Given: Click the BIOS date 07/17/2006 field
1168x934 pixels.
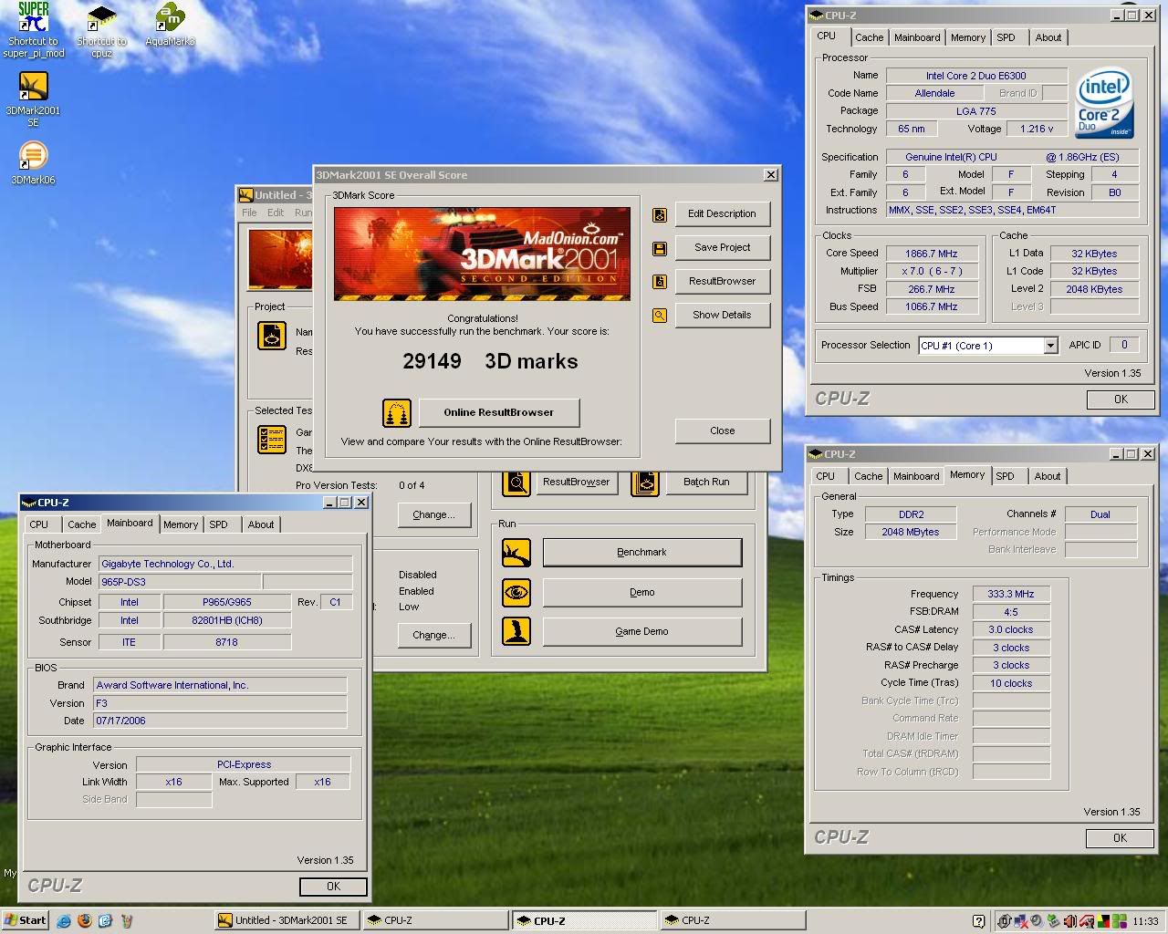Looking at the screenshot, I should tap(220, 721).
